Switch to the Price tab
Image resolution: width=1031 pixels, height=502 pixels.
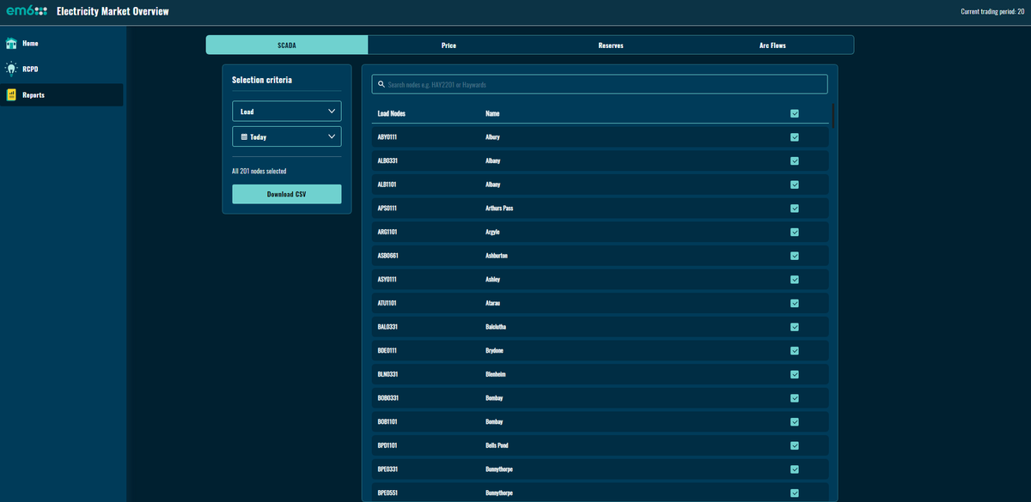448,45
